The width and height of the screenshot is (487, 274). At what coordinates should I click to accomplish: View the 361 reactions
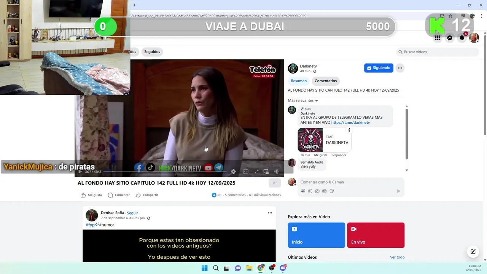pos(216,195)
